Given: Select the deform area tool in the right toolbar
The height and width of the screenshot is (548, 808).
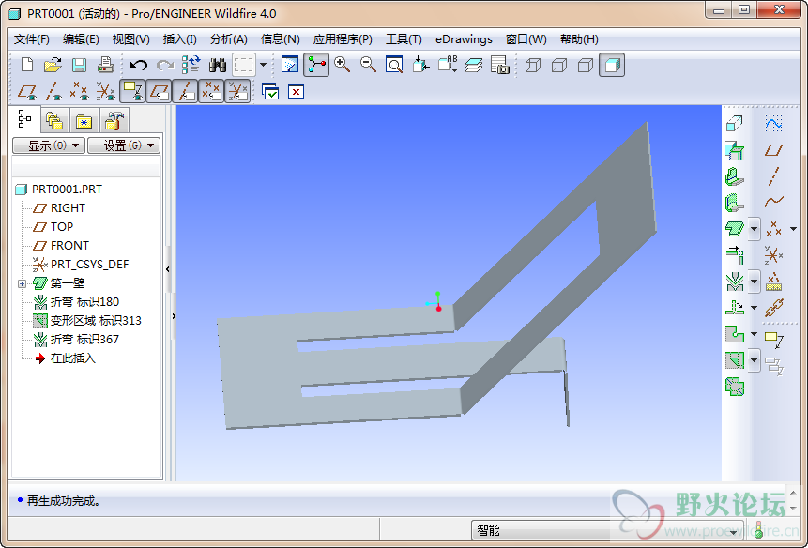Looking at the screenshot, I should coord(734,360).
